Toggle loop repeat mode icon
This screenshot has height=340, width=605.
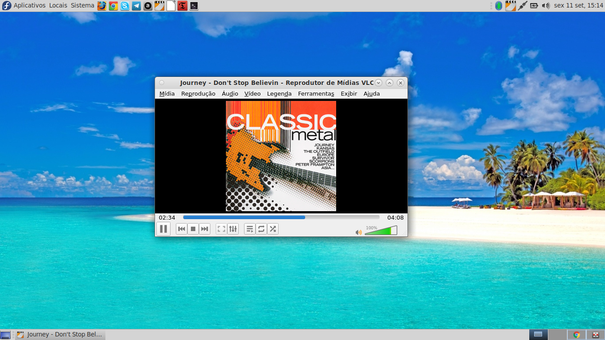pos(261,229)
